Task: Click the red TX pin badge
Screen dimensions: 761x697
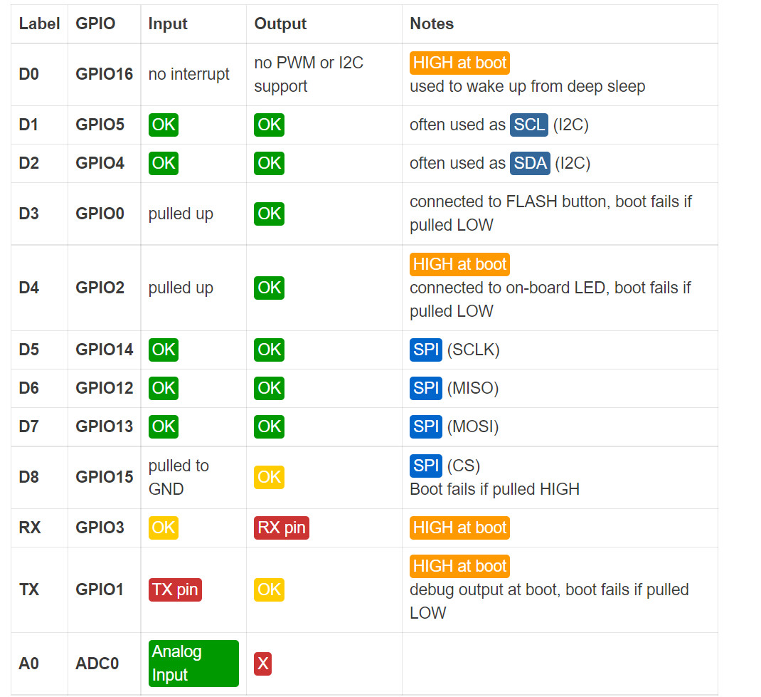Action: point(175,589)
